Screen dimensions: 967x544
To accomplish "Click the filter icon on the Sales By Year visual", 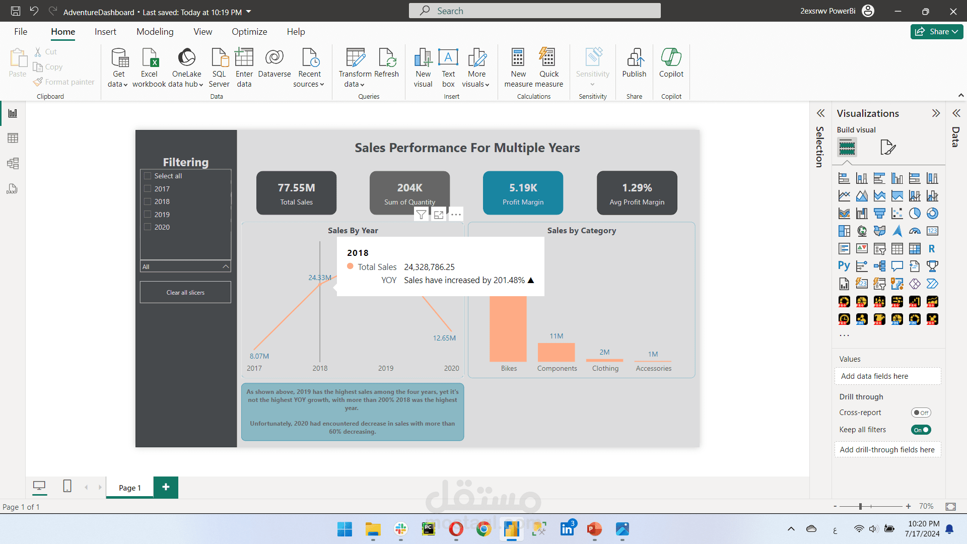I will coord(421,215).
